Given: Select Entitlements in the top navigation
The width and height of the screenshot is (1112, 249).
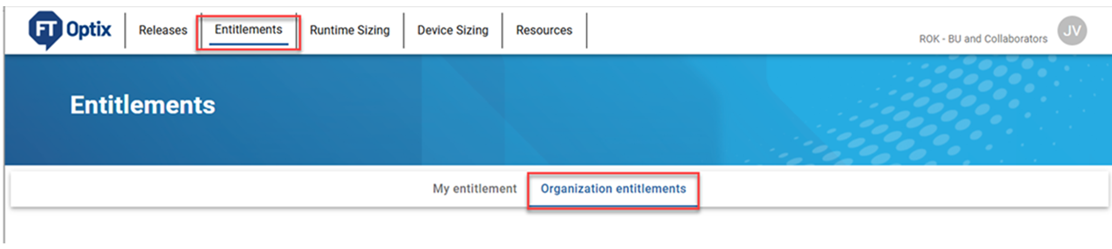Looking at the screenshot, I should [x=248, y=30].
